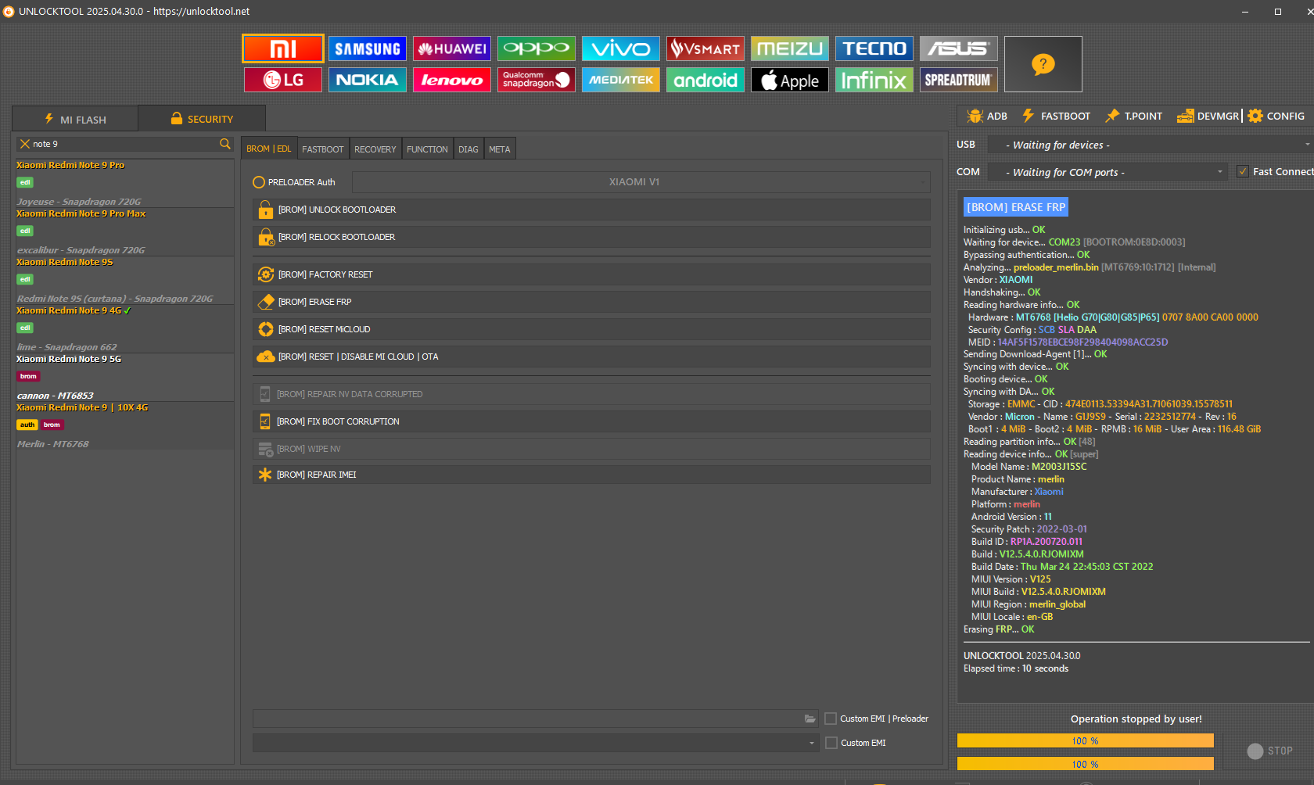Run [BROM] RESET MICLOUD

591,329
